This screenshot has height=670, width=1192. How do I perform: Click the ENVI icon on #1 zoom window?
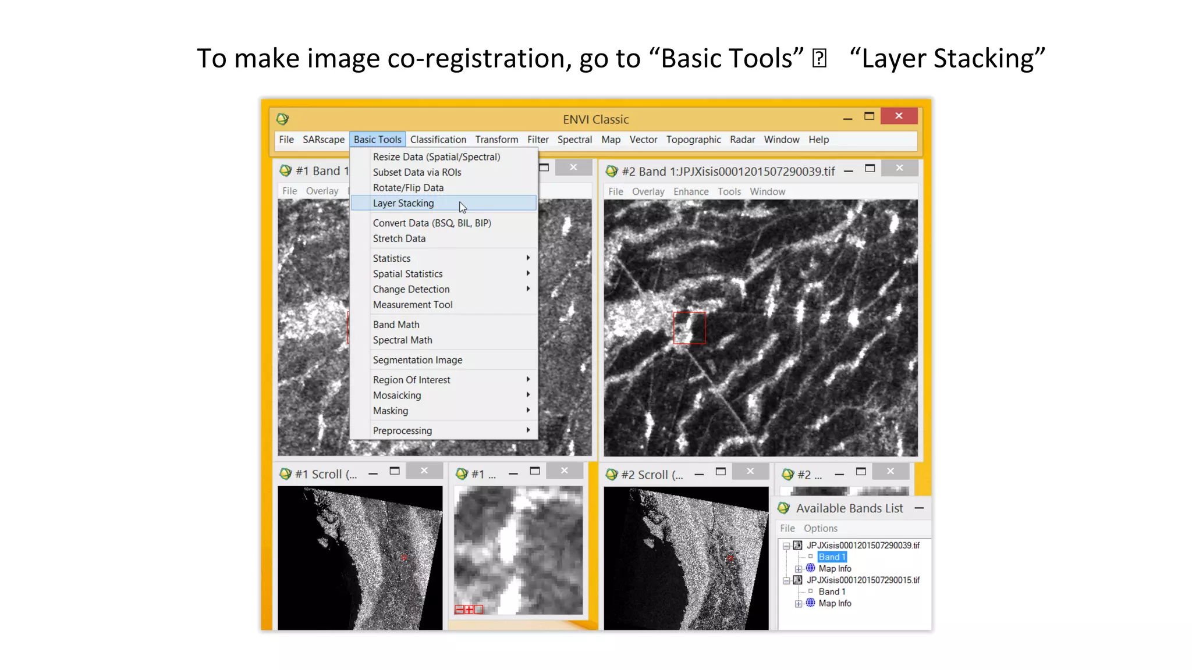[x=462, y=473]
